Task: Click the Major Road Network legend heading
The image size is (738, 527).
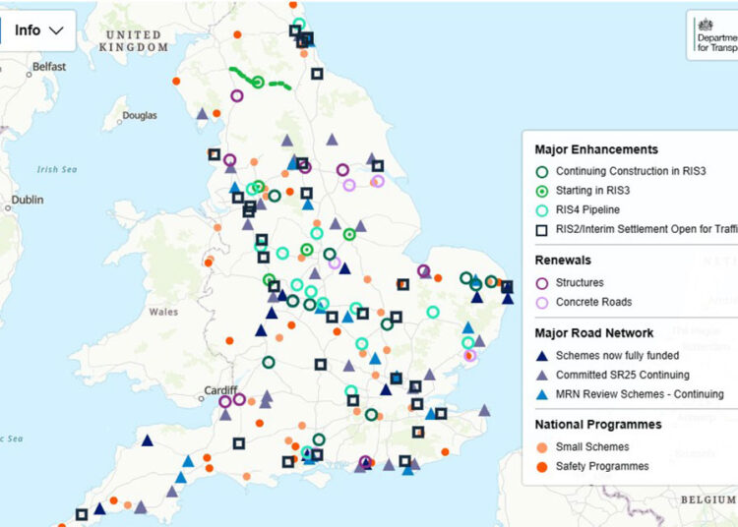Action: tap(594, 333)
